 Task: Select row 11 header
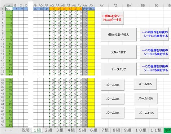coord(3,44)
